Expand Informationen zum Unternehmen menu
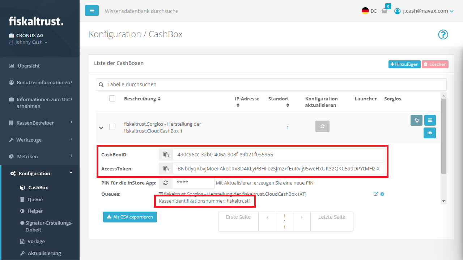The width and height of the screenshot is (463, 260). pos(40,103)
